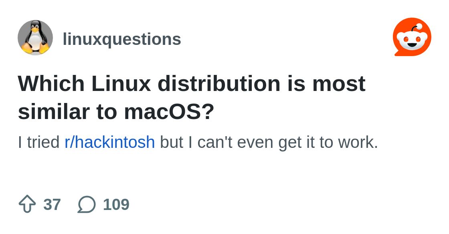The height and width of the screenshot is (234, 449).
Task: Click the word macOS? in the title
Action: coord(169,111)
